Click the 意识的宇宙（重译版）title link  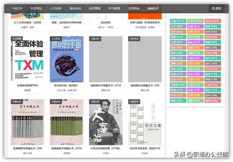tap(67, 85)
